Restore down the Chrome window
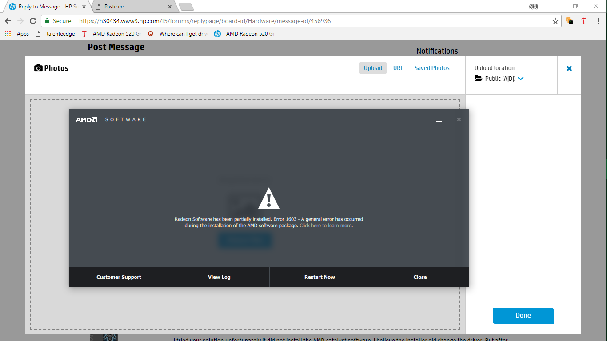 pyautogui.click(x=575, y=6)
